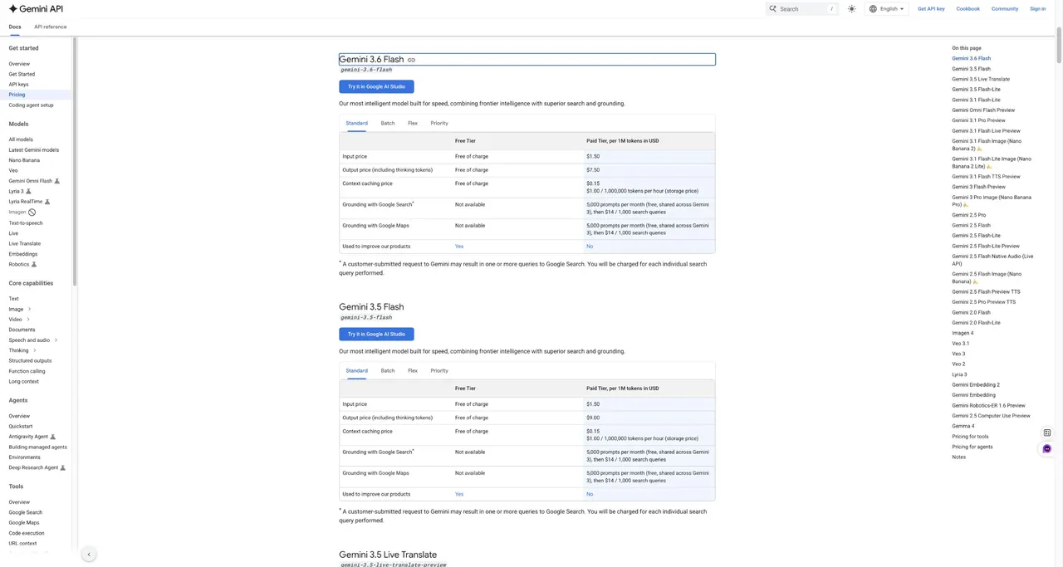Screen dimensions: 1063x567
Task: Jump to Veo 3.1 on this page
Action: 961,344
